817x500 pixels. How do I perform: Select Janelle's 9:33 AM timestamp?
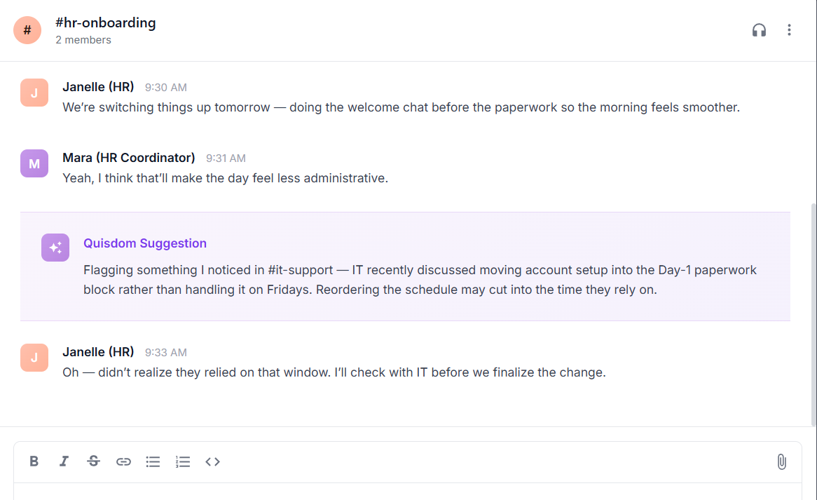coord(165,352)
